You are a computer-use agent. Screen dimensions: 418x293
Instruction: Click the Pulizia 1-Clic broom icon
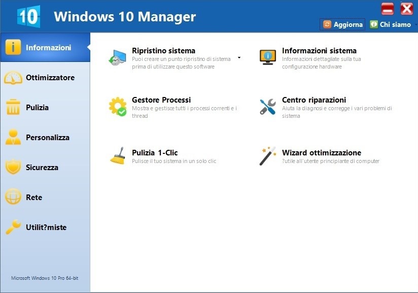pyautogui.click(x=118, y=156)
